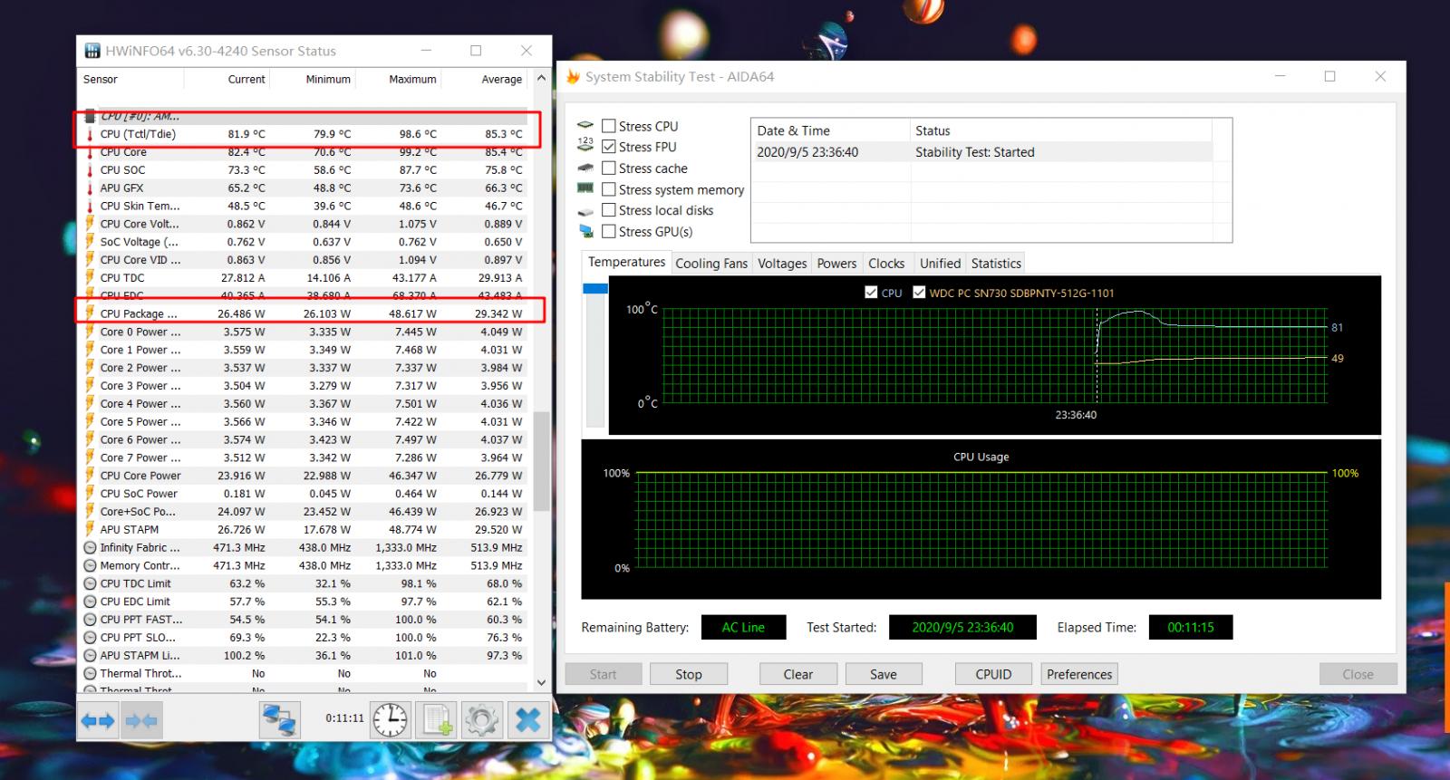Click the expand columns arrows icon in HWiNFO
Image resolution: width=1450 pixels, height=780 pixels.
point(98,721)
